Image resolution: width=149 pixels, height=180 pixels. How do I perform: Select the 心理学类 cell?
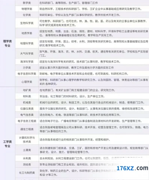[x=27, y=82]
